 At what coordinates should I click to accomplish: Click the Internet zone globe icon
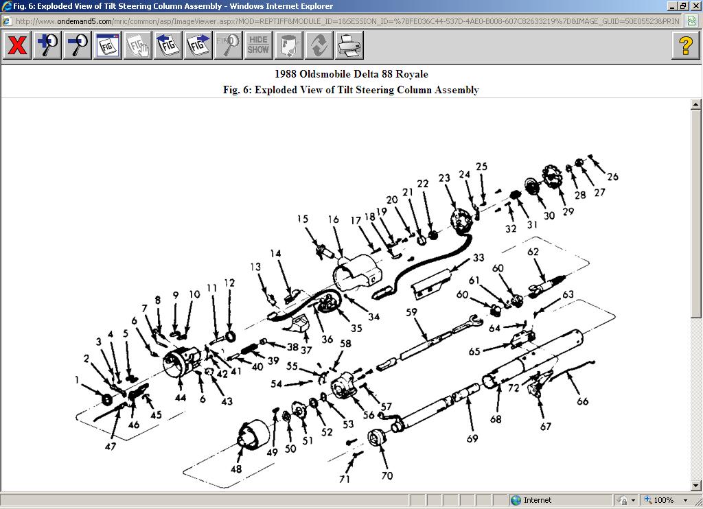[x=516, y=500]
